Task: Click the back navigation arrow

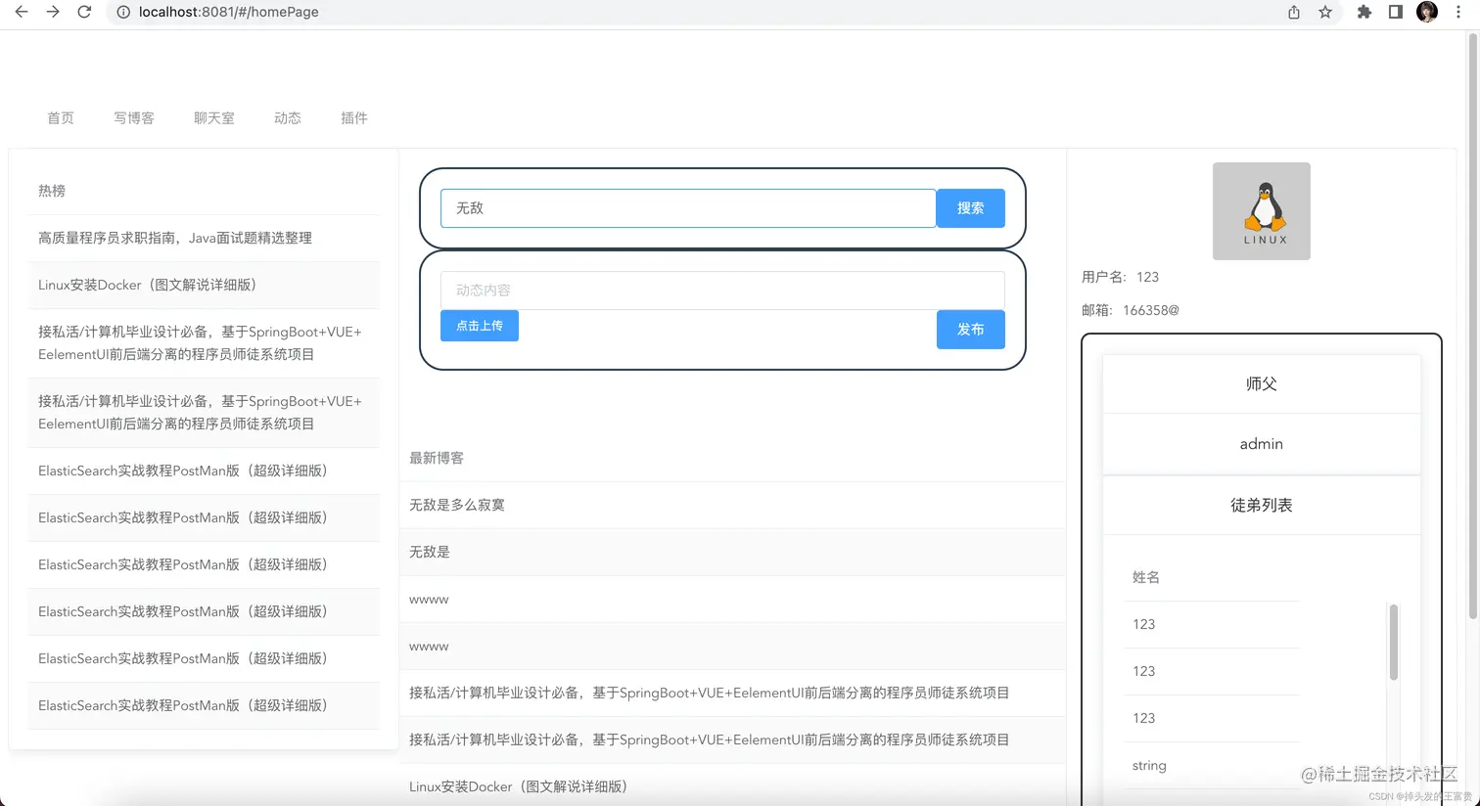Action: [x=20, y=12]
